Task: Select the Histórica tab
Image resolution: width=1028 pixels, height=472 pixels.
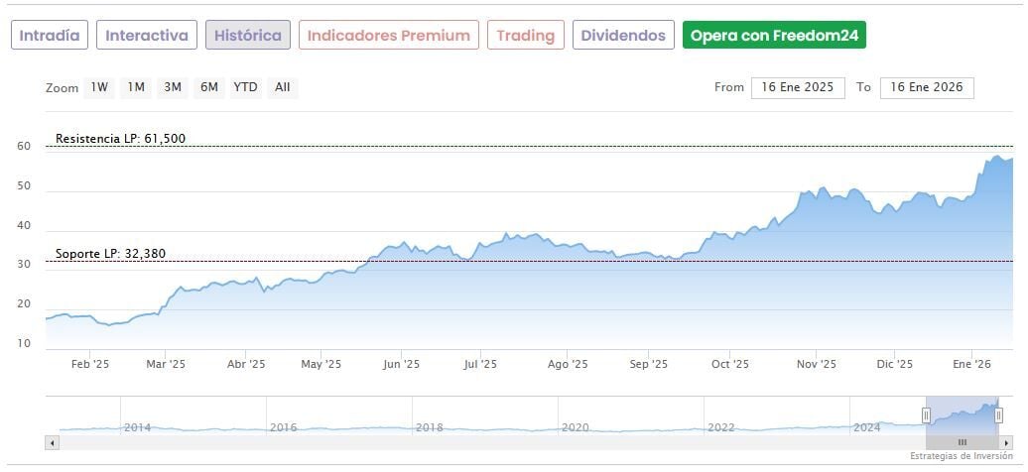Action: [248, 36]
